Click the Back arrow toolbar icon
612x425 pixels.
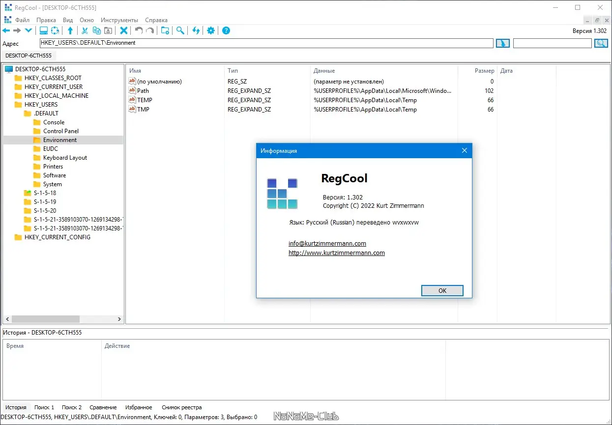pyautogui.click(x=6, y=30)
